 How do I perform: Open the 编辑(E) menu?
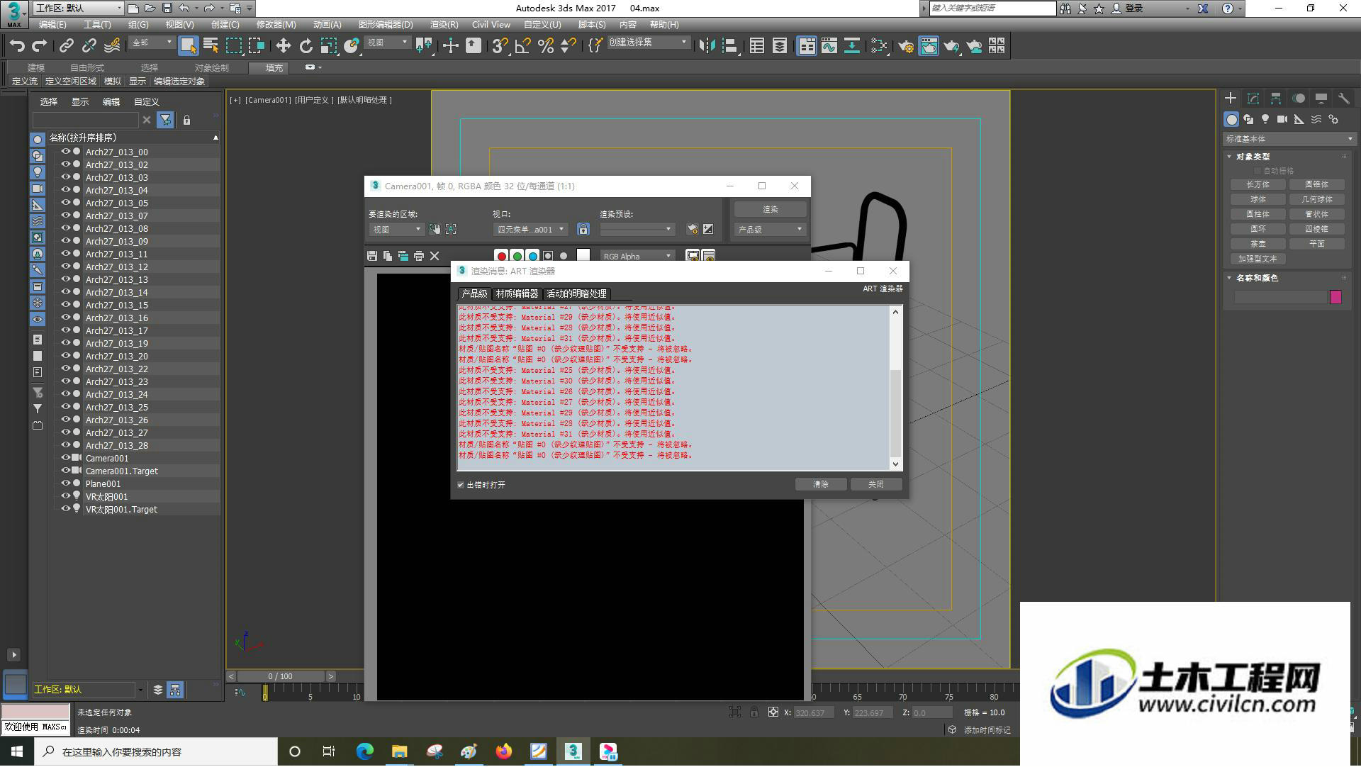[52, 25]
